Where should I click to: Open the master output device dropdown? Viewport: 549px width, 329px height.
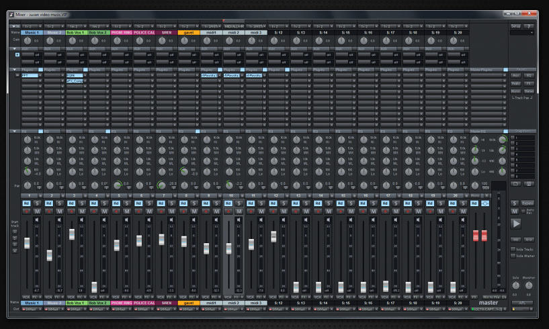pyautogui.click(x=489, y=310)
